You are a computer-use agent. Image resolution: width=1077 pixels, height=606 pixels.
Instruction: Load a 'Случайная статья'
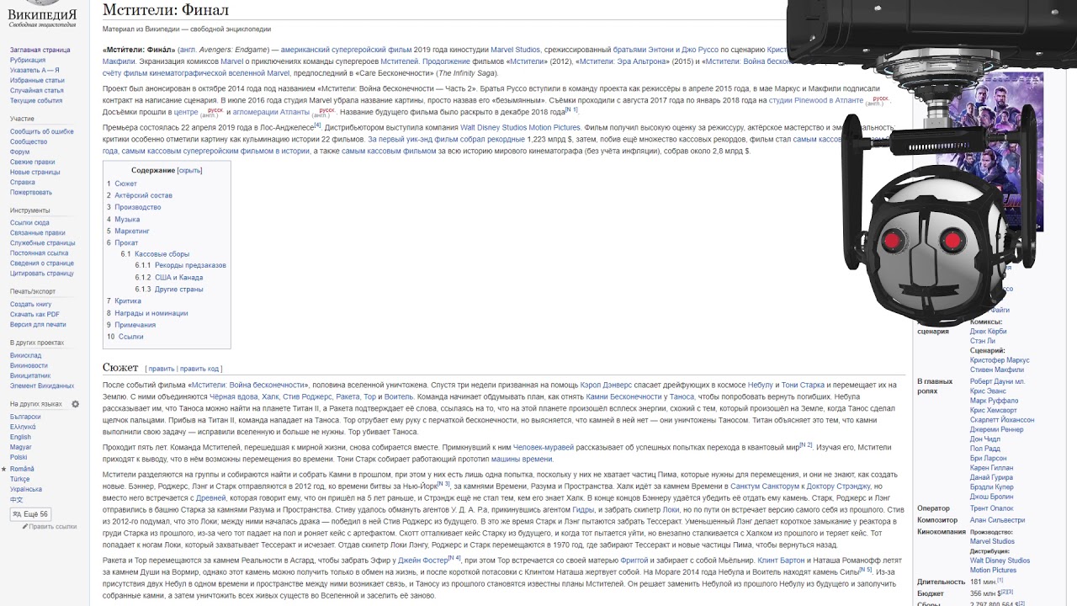pos(37,91)
